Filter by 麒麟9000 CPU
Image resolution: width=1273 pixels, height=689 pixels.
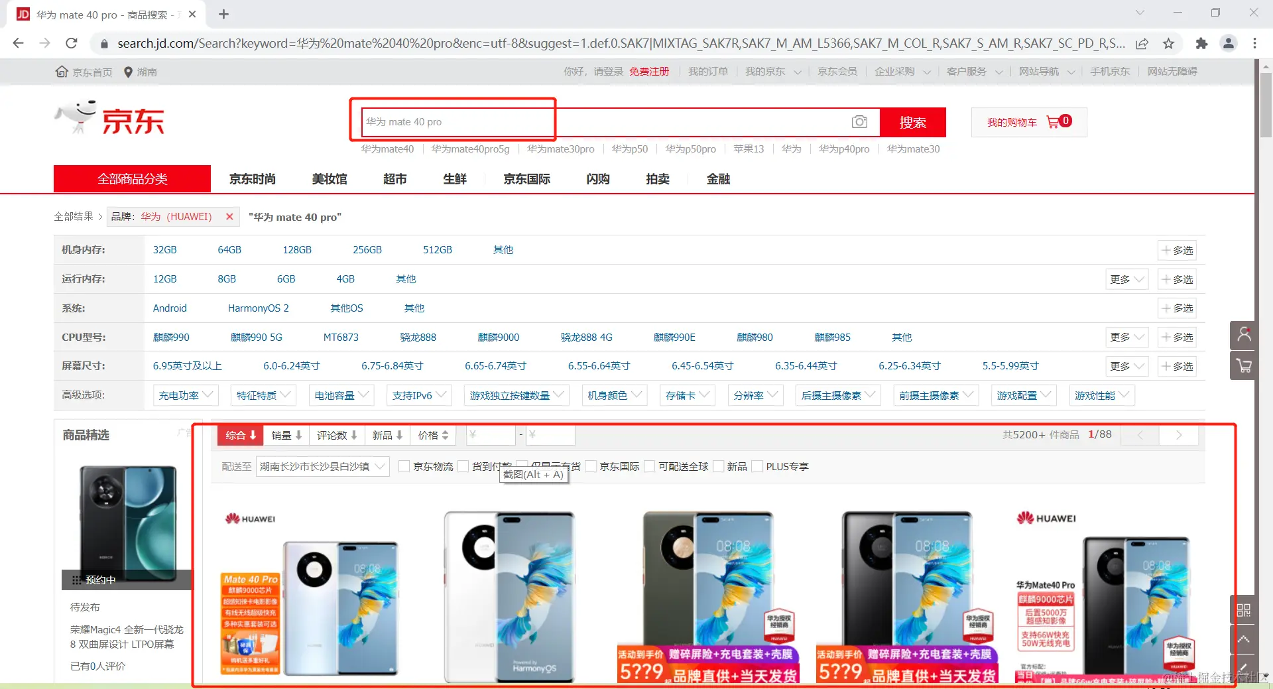tap(499, 337)
